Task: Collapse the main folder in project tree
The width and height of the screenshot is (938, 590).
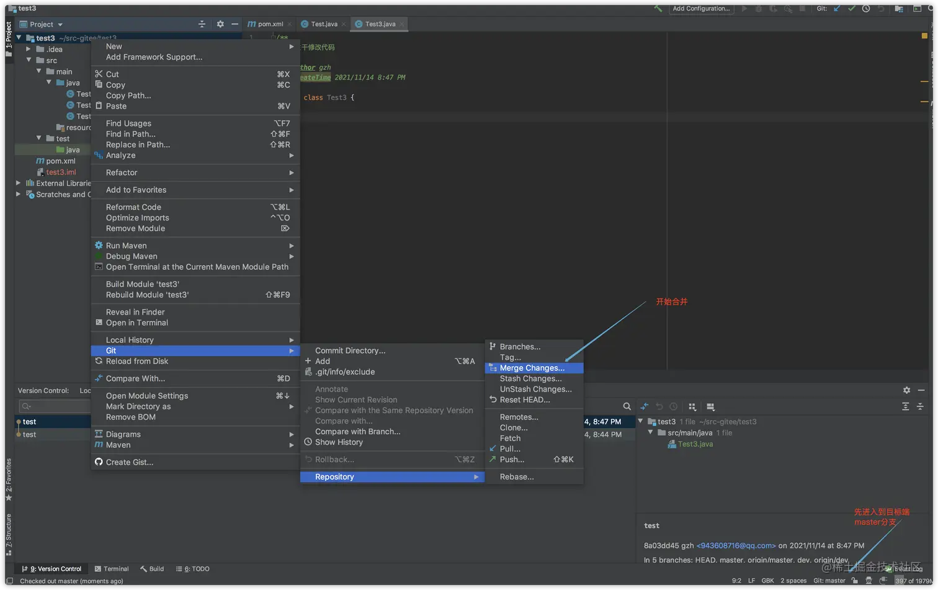Action: (38, 71)
